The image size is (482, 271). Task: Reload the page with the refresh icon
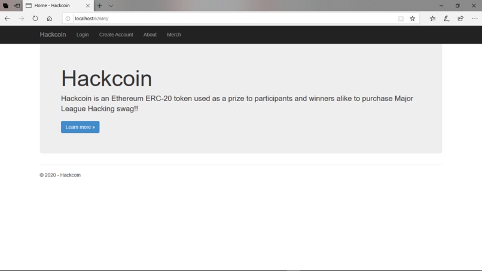pos(35,19)
